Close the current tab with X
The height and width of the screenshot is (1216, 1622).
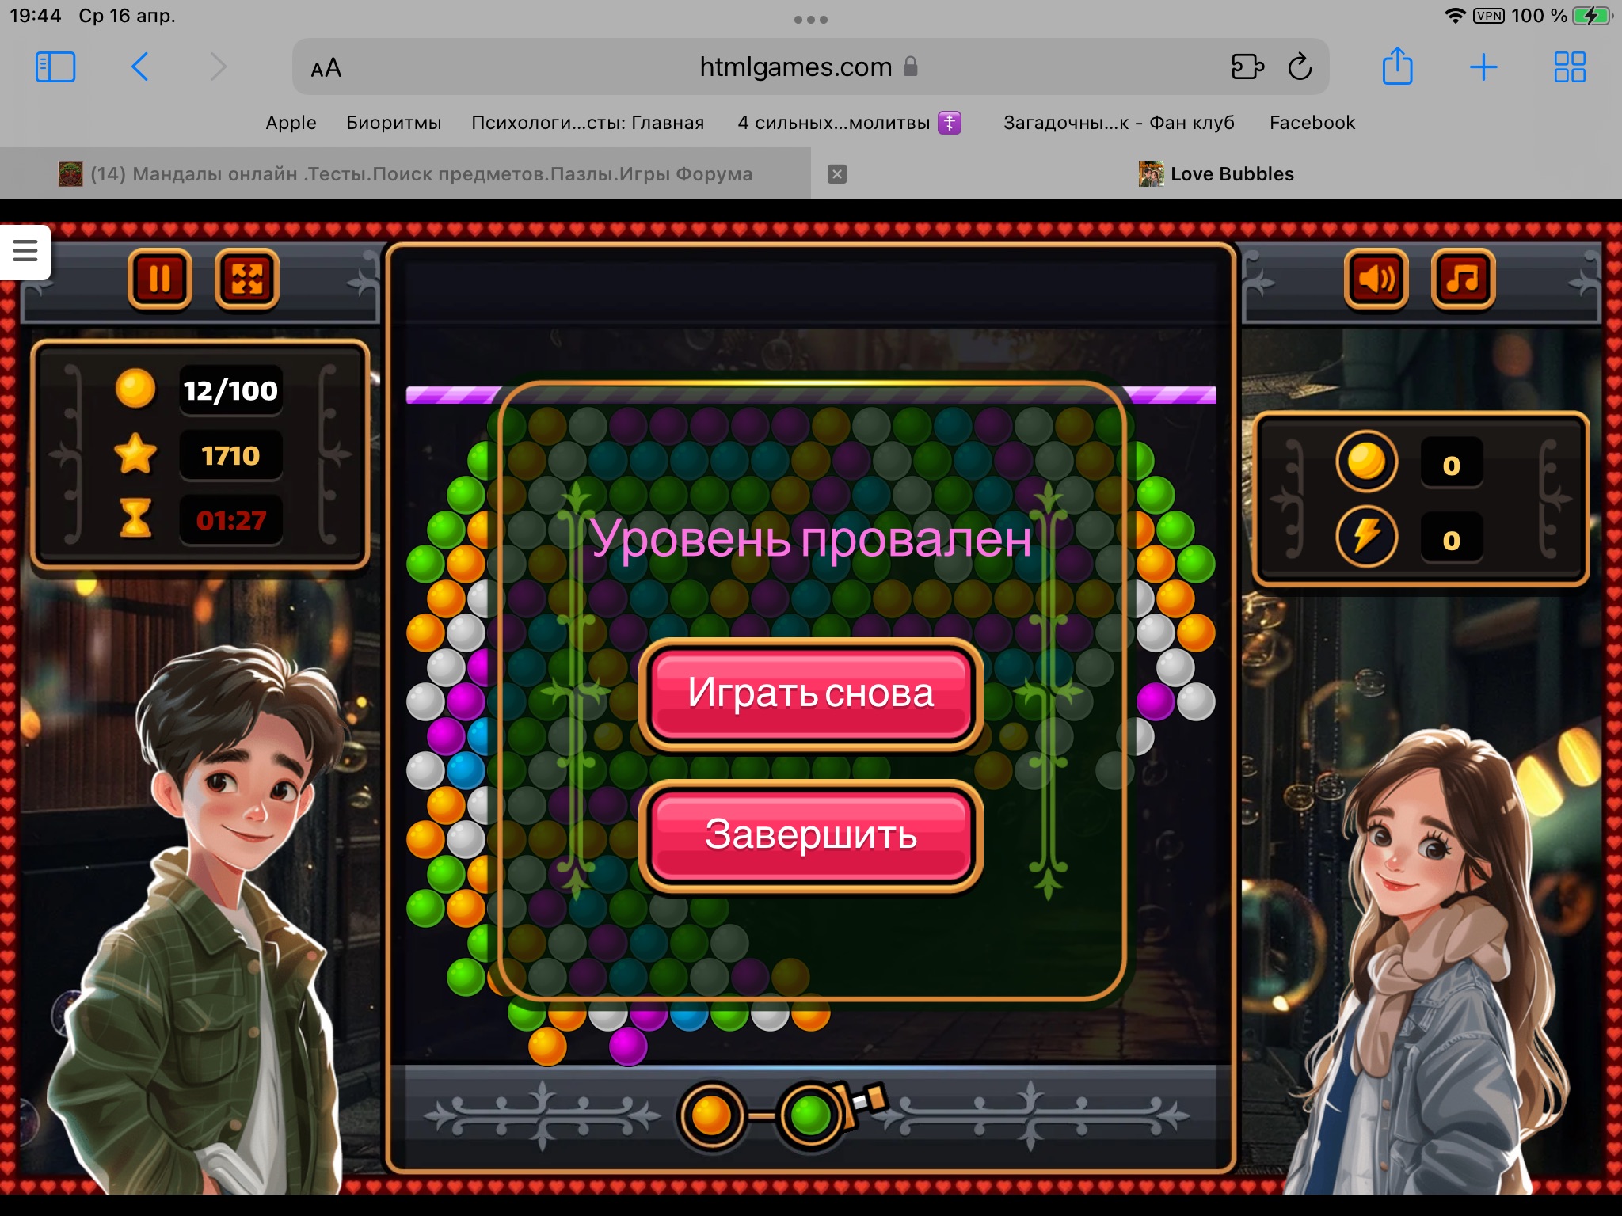point(837,174)
